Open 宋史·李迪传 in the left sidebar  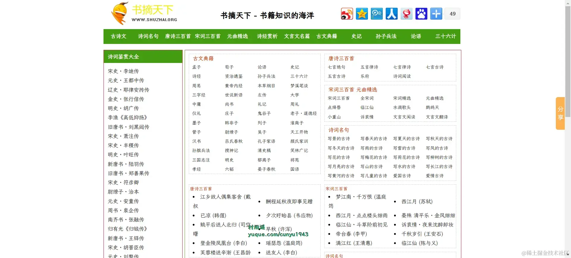point(123,71)
